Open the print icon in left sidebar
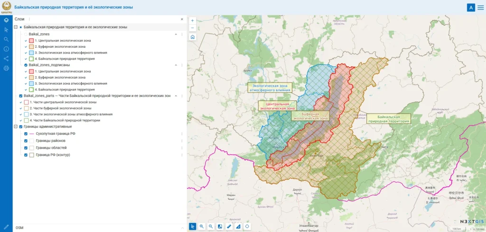This screenshot has width=486, height=232. pyautogui.click(x=6, y=68)
